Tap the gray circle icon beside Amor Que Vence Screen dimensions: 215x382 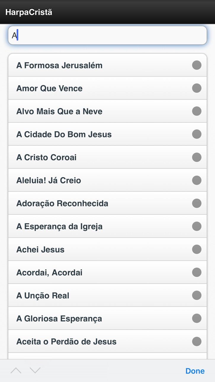pos(197,88)
